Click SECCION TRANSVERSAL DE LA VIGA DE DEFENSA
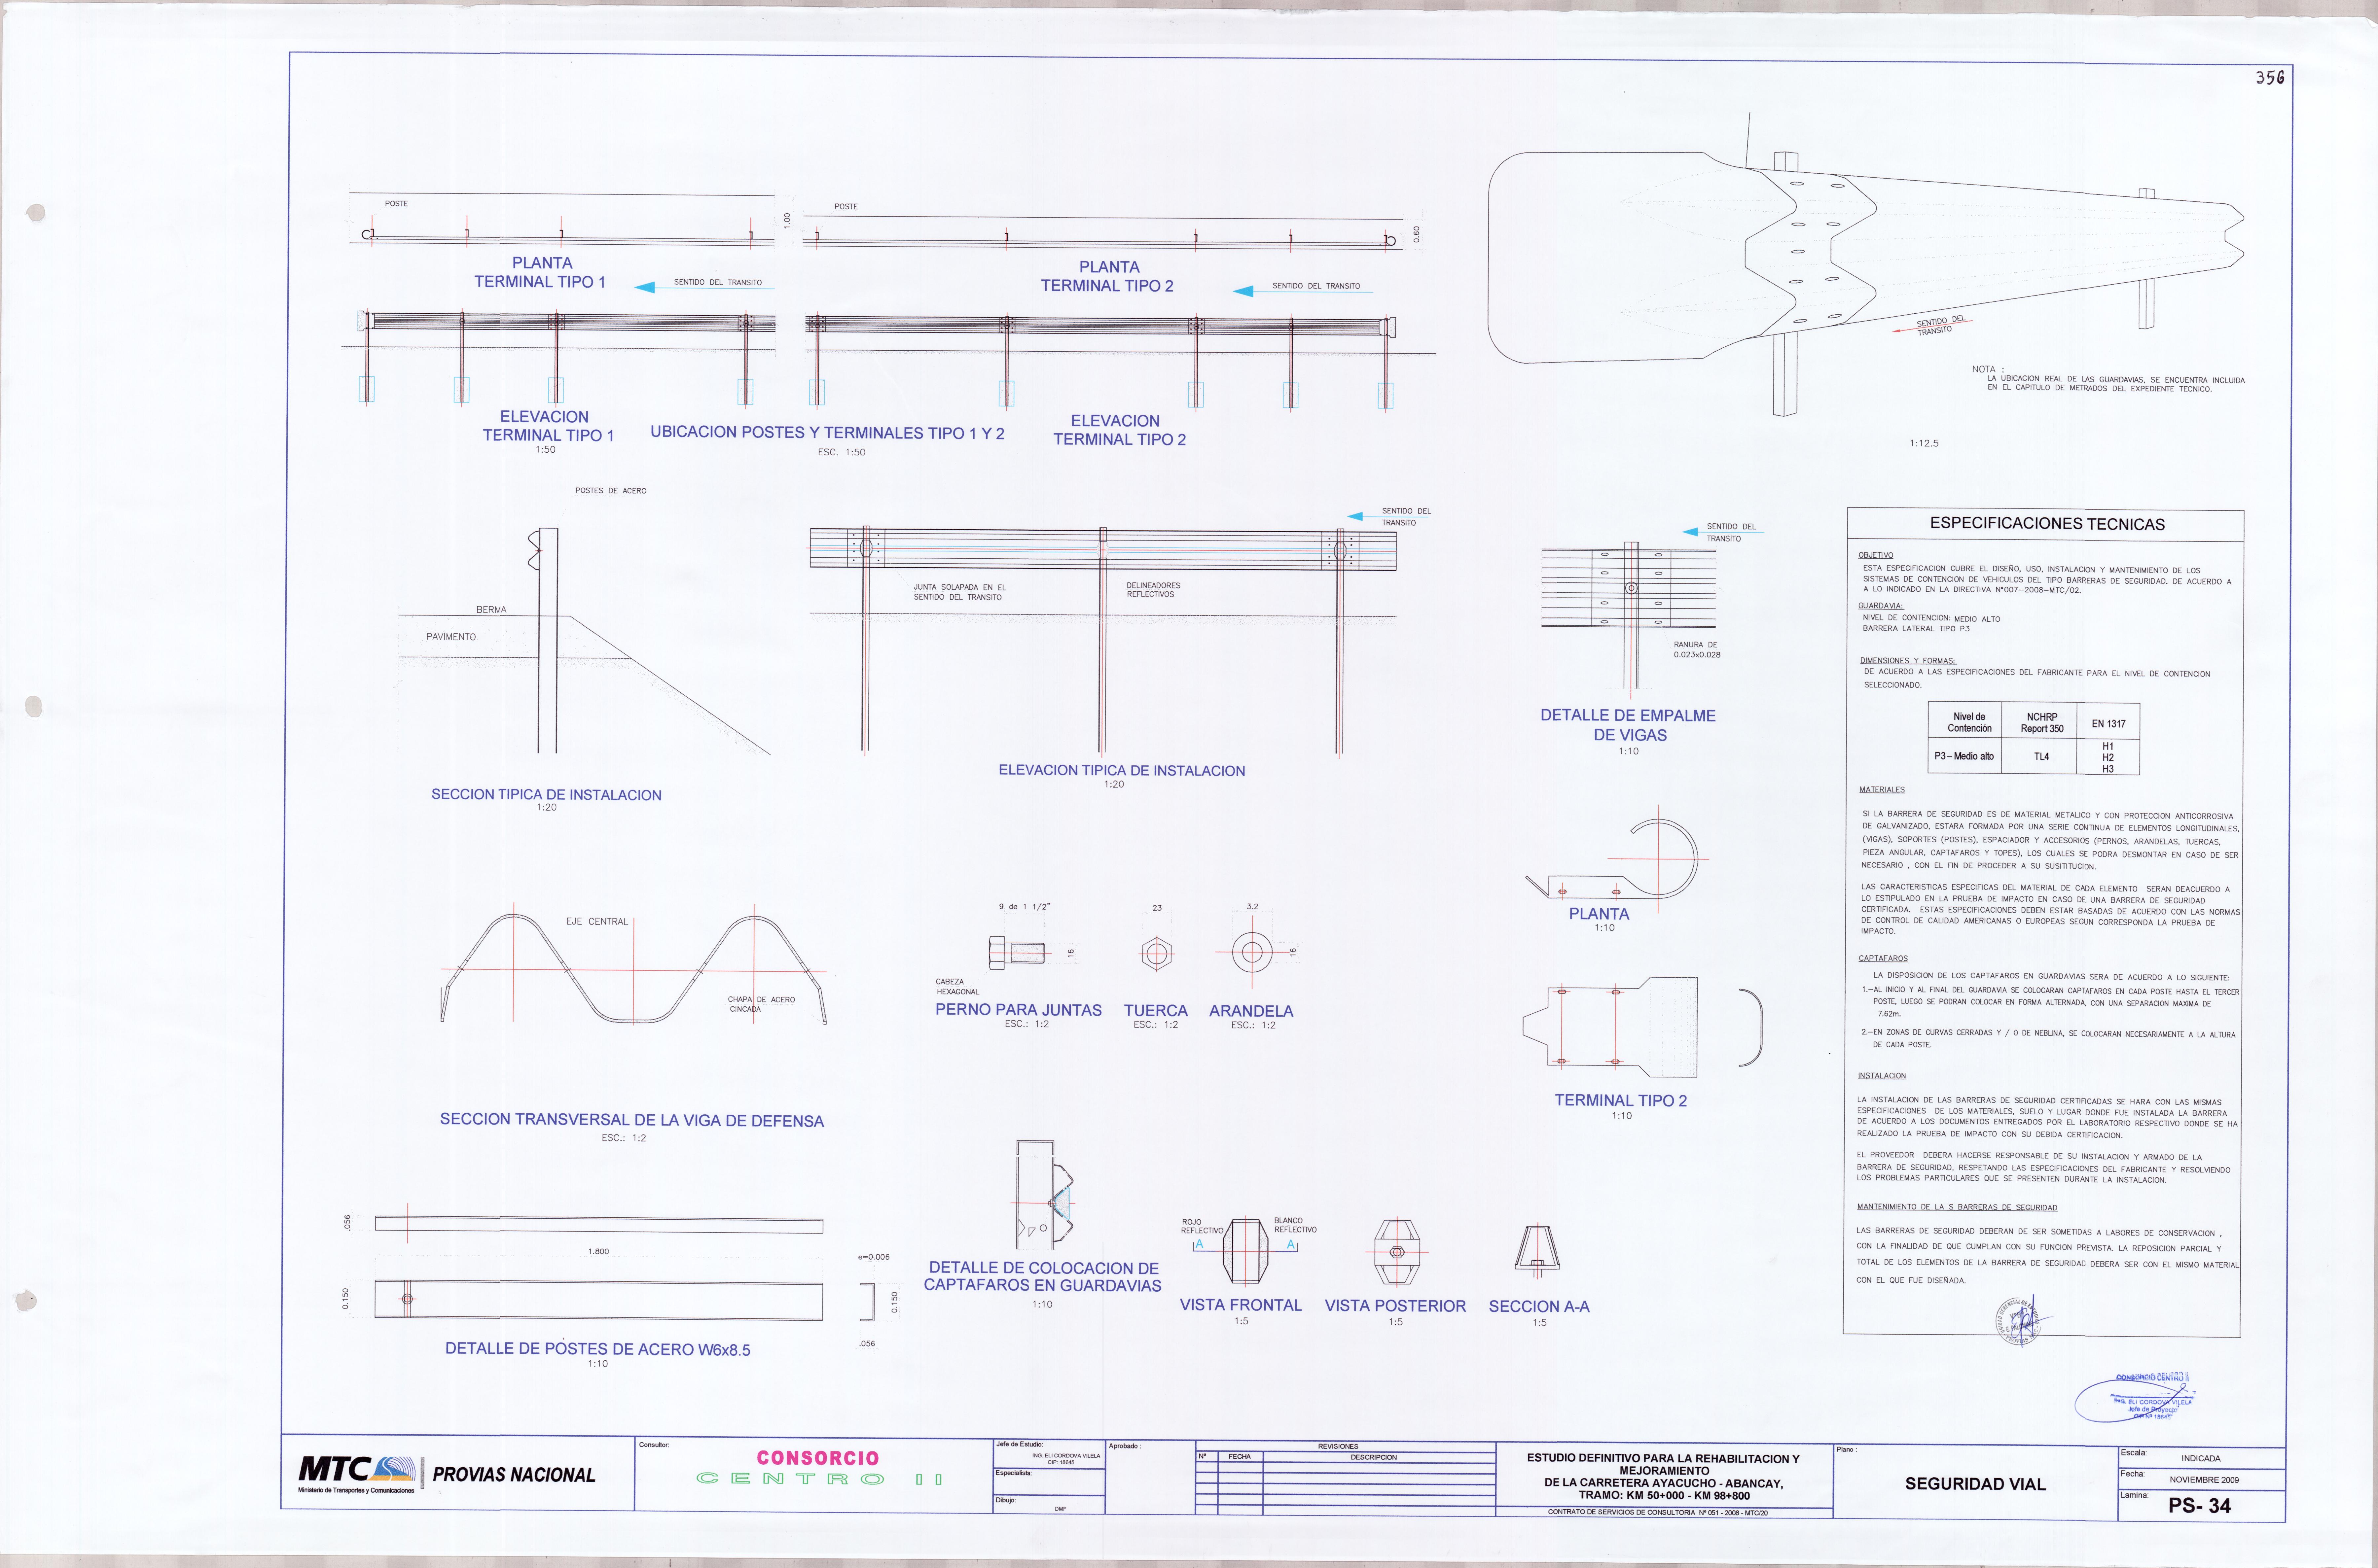 (x=632, y=1120)
